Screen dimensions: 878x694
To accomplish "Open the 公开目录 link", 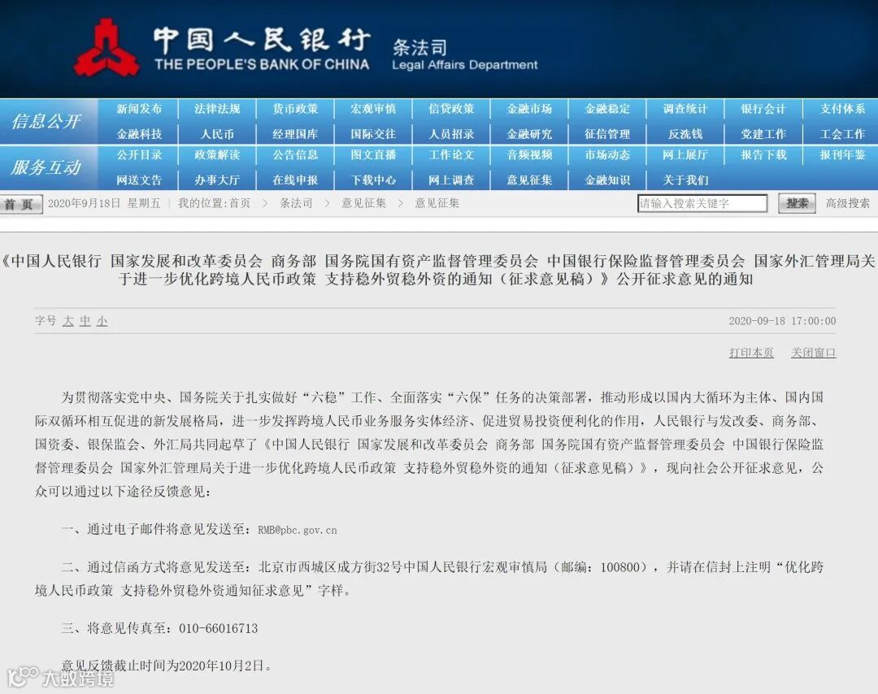I will (x=139, y=154).
